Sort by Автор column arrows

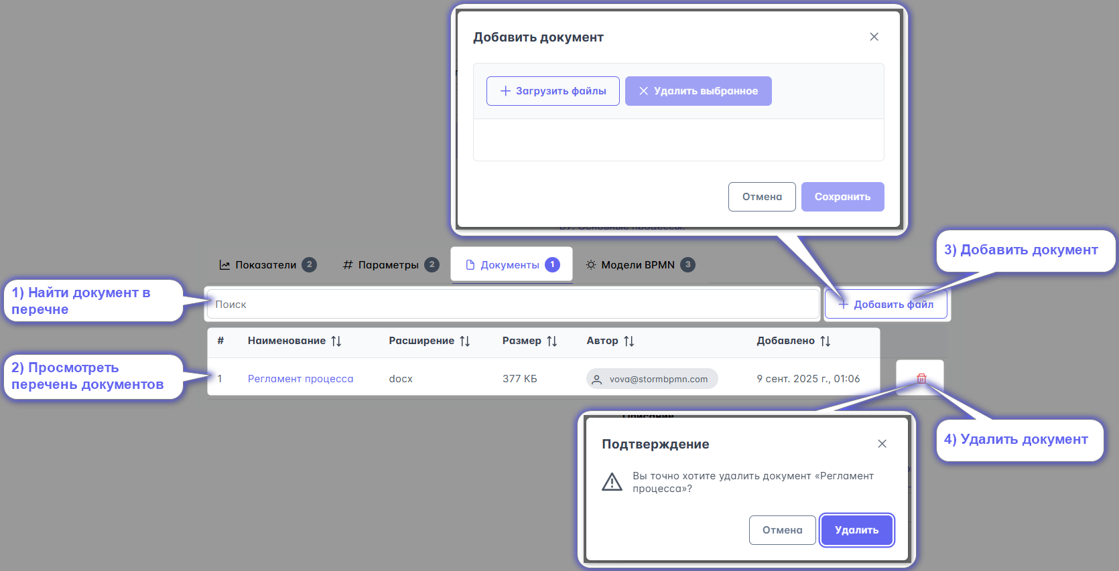pos(629,341)
